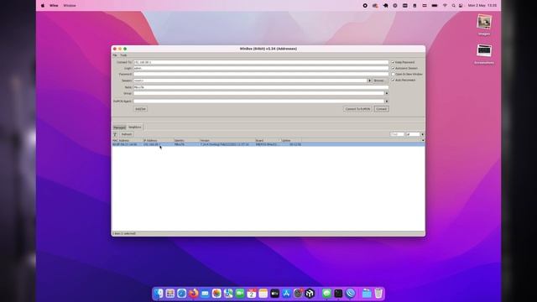Click the Connect button
This screenshot has height=302, width=537.
[x=381, y=109]
